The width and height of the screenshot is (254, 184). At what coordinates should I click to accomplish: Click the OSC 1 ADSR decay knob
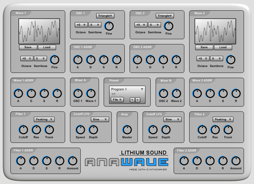[91, 60]
